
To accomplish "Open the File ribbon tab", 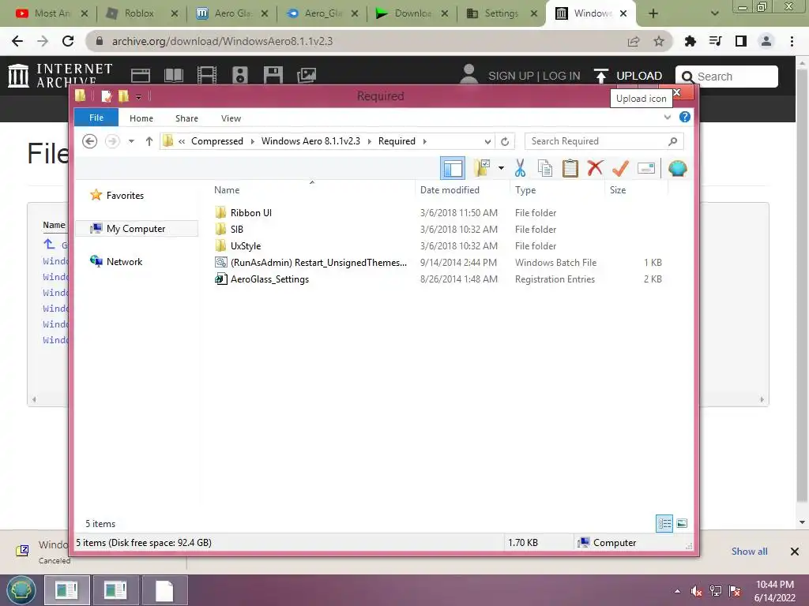I will coord(96,118).
